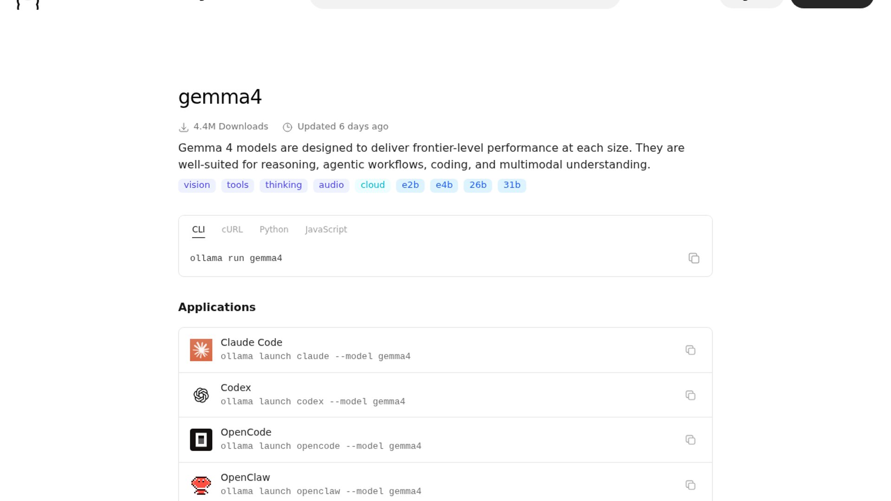Click the vision tag
The width and height of the screenshot is (891, 501).
pos(197,185)
